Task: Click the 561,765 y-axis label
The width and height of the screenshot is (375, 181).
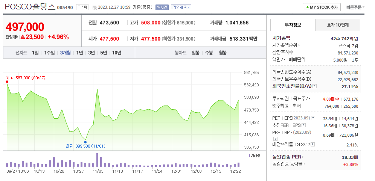Action: click(252, 72)
